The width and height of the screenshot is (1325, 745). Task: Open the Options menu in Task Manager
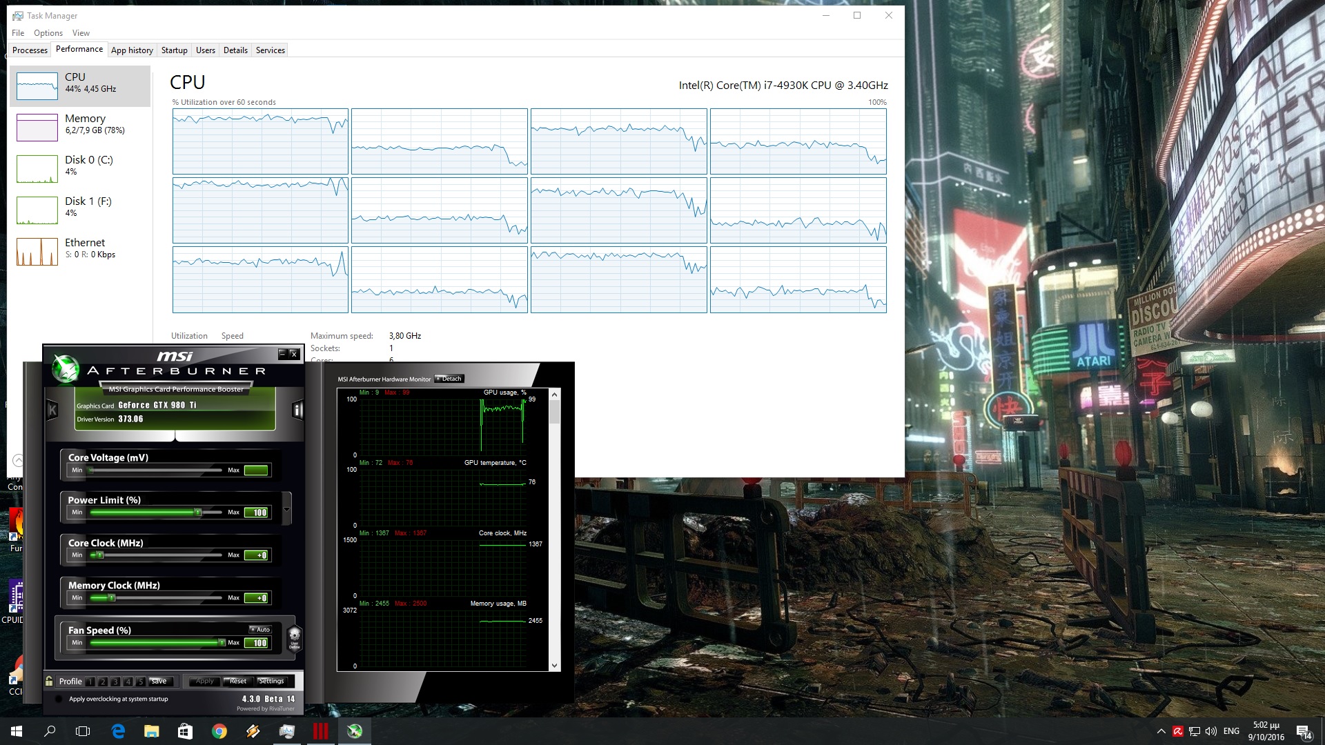tap(48, 33)
